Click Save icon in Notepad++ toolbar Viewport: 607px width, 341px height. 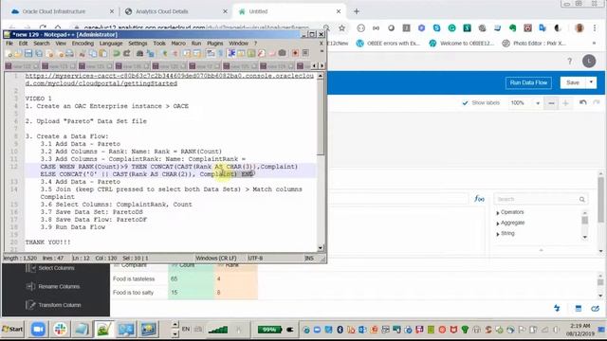coord(28,53)
